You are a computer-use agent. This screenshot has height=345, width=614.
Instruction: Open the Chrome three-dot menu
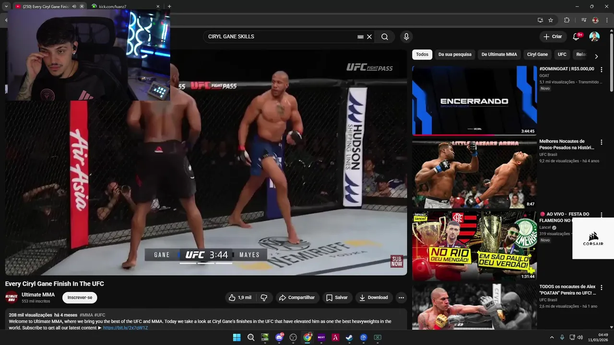607,20
